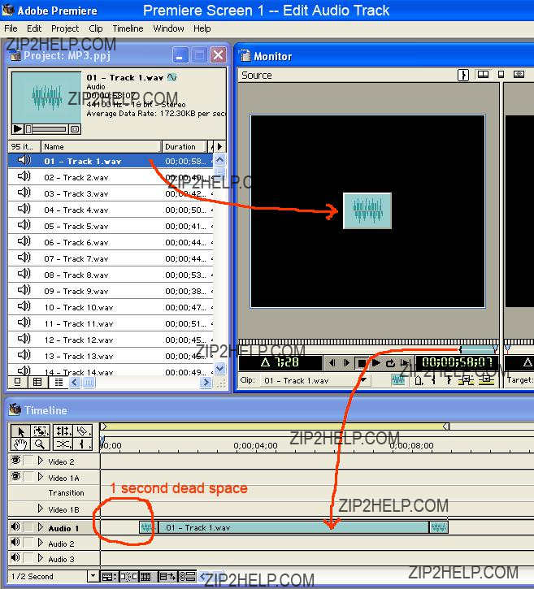Image resolution: width=534 pixels, height=589 pixels.
Task: Open the 1/2 Second time zoom dropdown
Action: pos(93,576)
